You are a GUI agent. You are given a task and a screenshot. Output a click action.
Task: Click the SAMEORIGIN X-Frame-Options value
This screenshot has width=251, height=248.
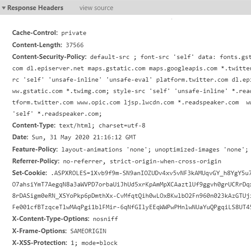[x=88, y=231]
